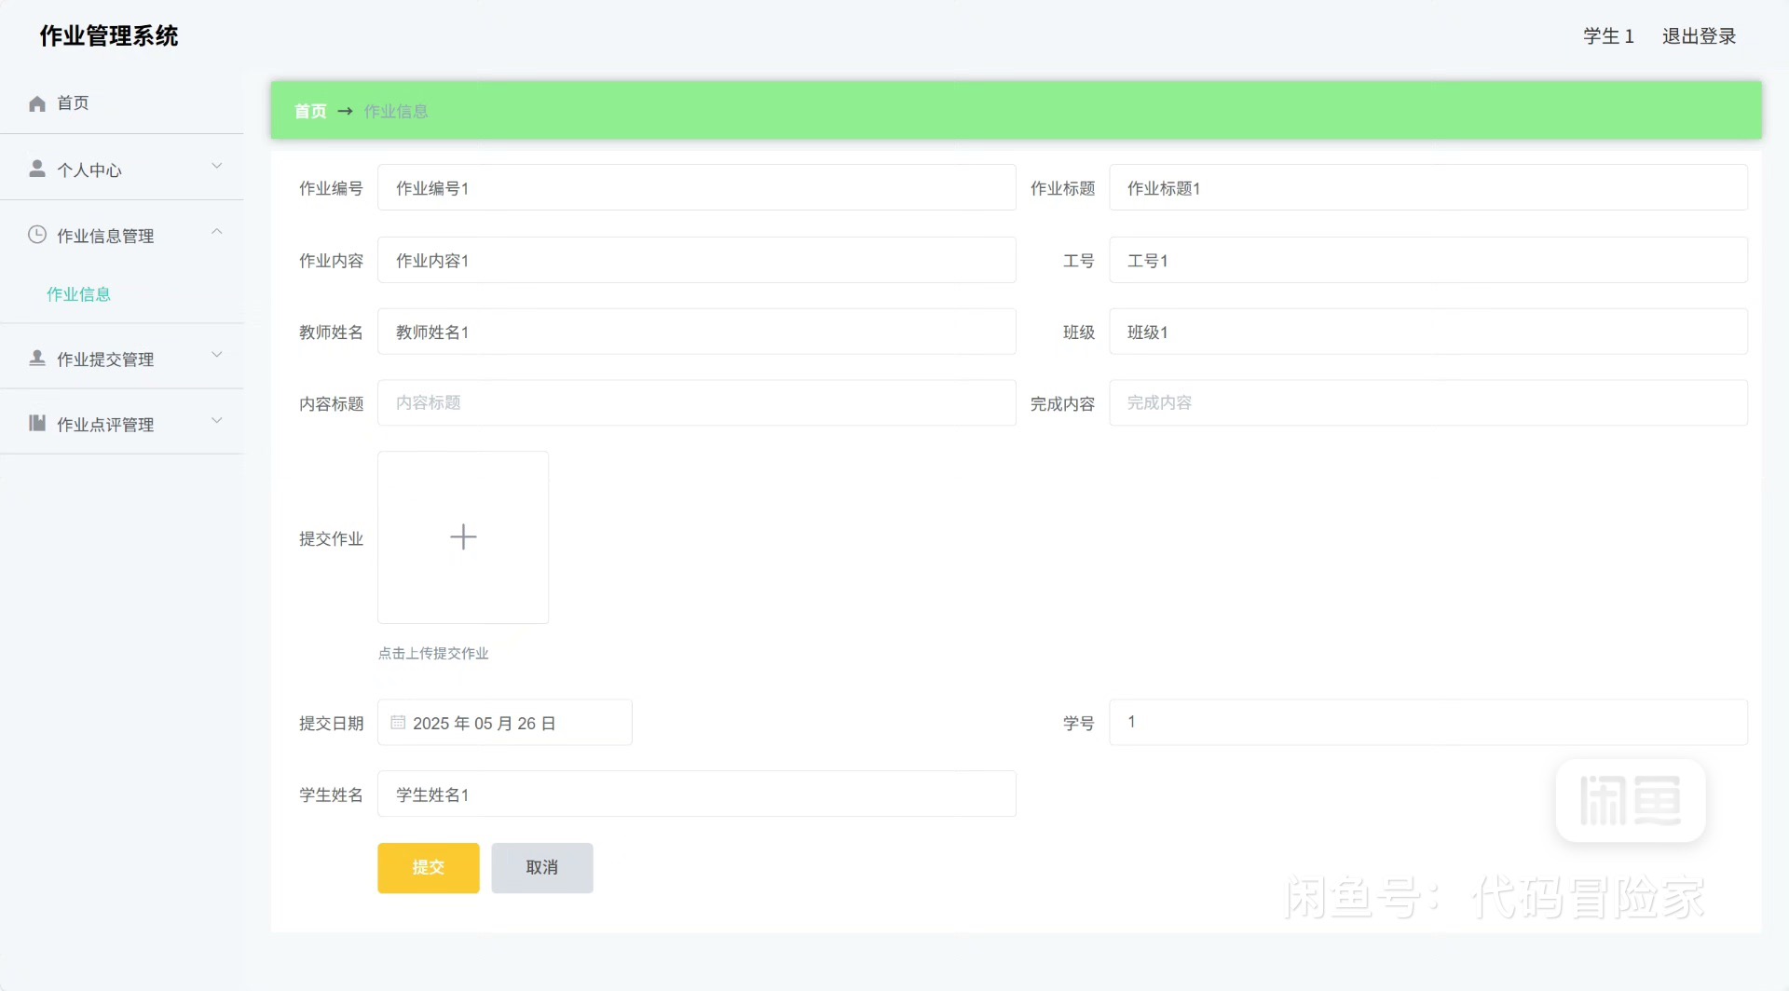Expand the 个人中心 chevron
This screenshot has width=1789, height=991.
pos(217,167)
